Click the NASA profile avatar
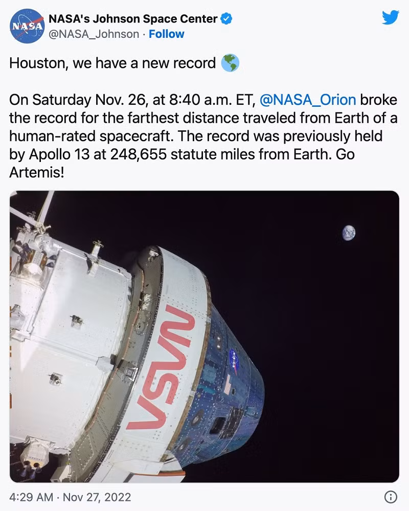The width and height of the screenshot is (409, 511). pos(26,26)
